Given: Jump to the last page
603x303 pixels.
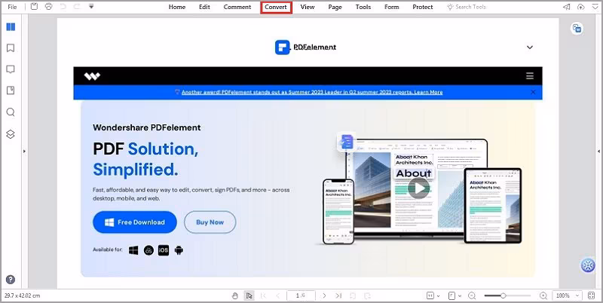Looking at the screenshot, I should pyautogui.click(x=338, y=295).
